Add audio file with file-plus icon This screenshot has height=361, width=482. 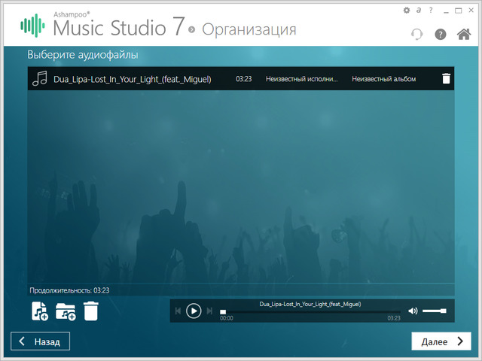pyautogui.click(x=40, y=311)
